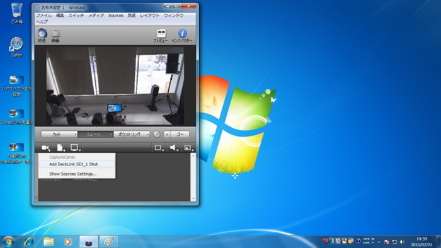Switch to the Paint taskbar button
The image size is (441, 248).
108,242
